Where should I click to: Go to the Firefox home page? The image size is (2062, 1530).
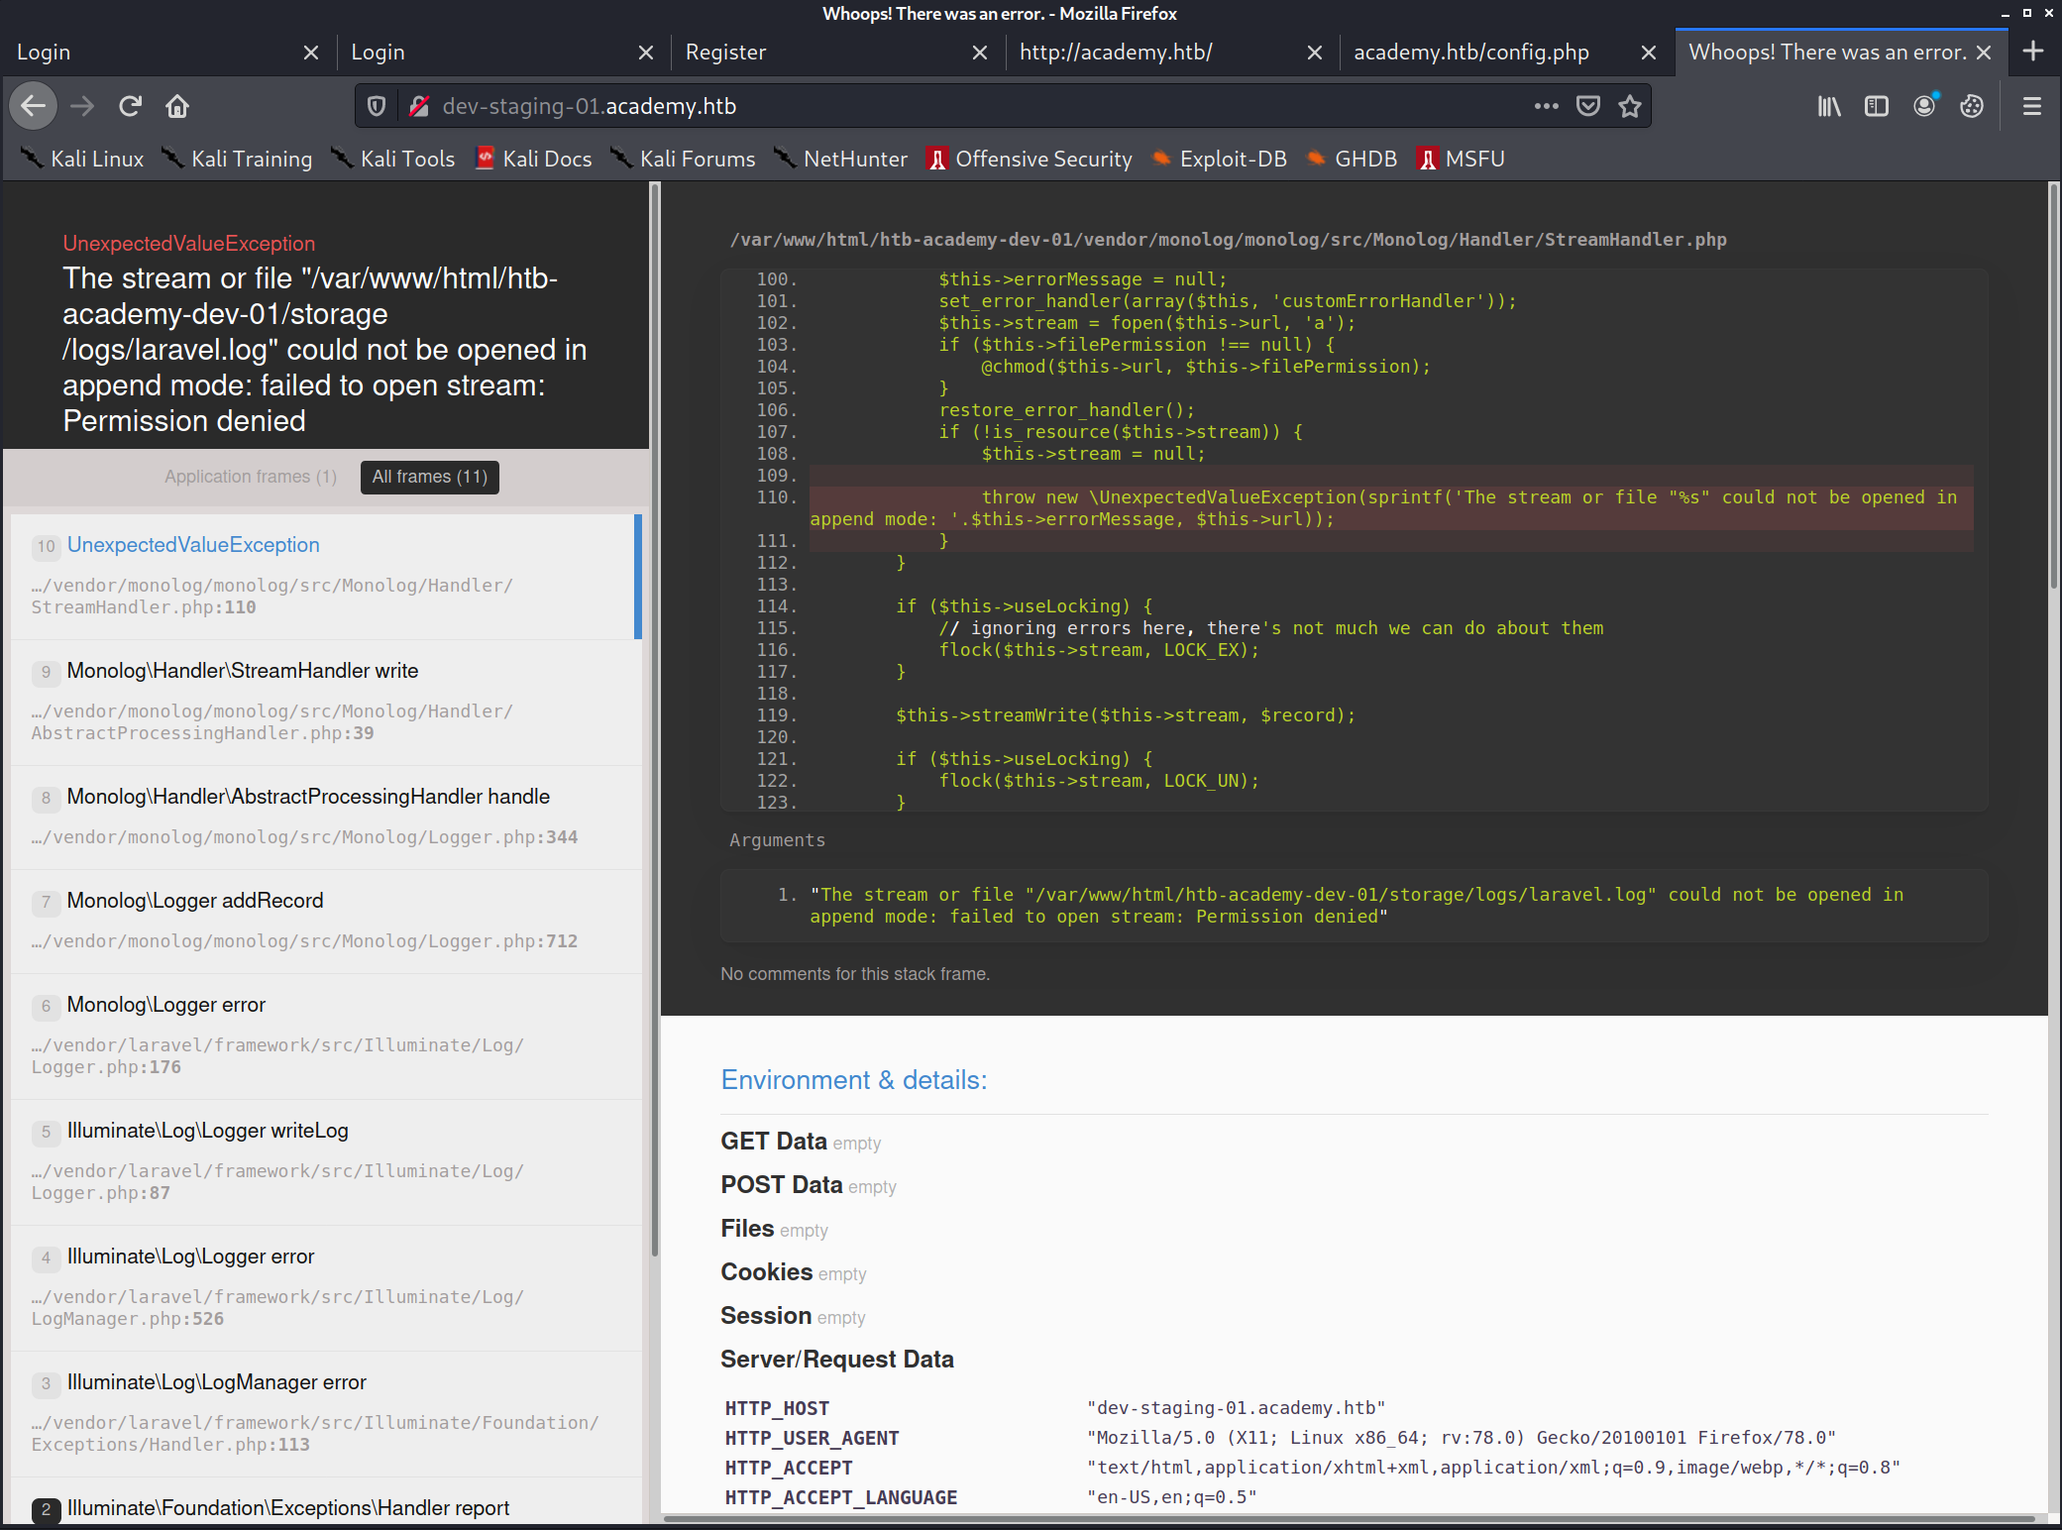tap(177, 106)
